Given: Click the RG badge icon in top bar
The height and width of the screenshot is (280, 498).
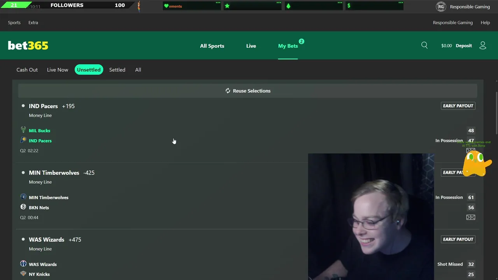Looking at the screenshot, I should click(x=441, y=7).
